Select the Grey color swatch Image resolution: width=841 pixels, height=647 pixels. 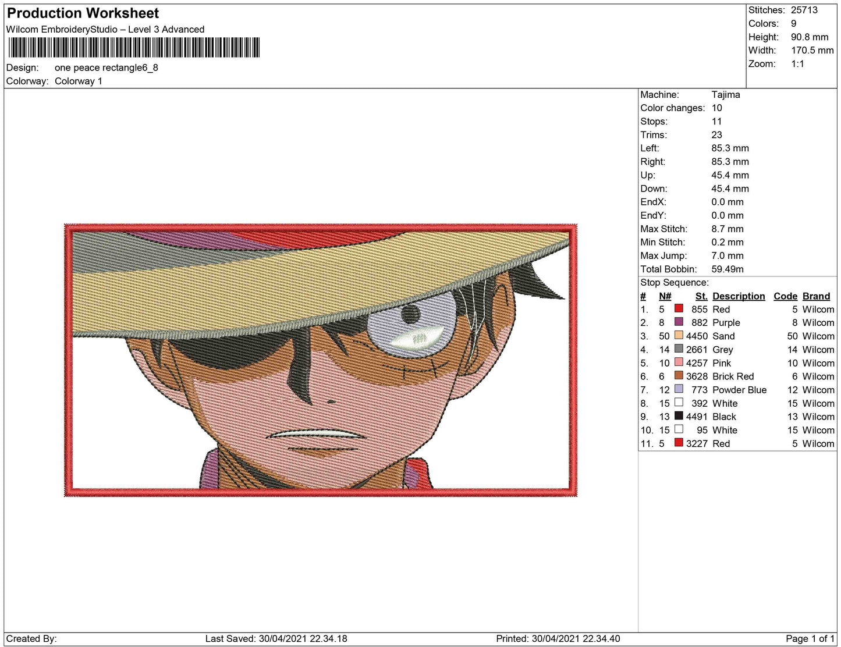(x=679, y=349)
